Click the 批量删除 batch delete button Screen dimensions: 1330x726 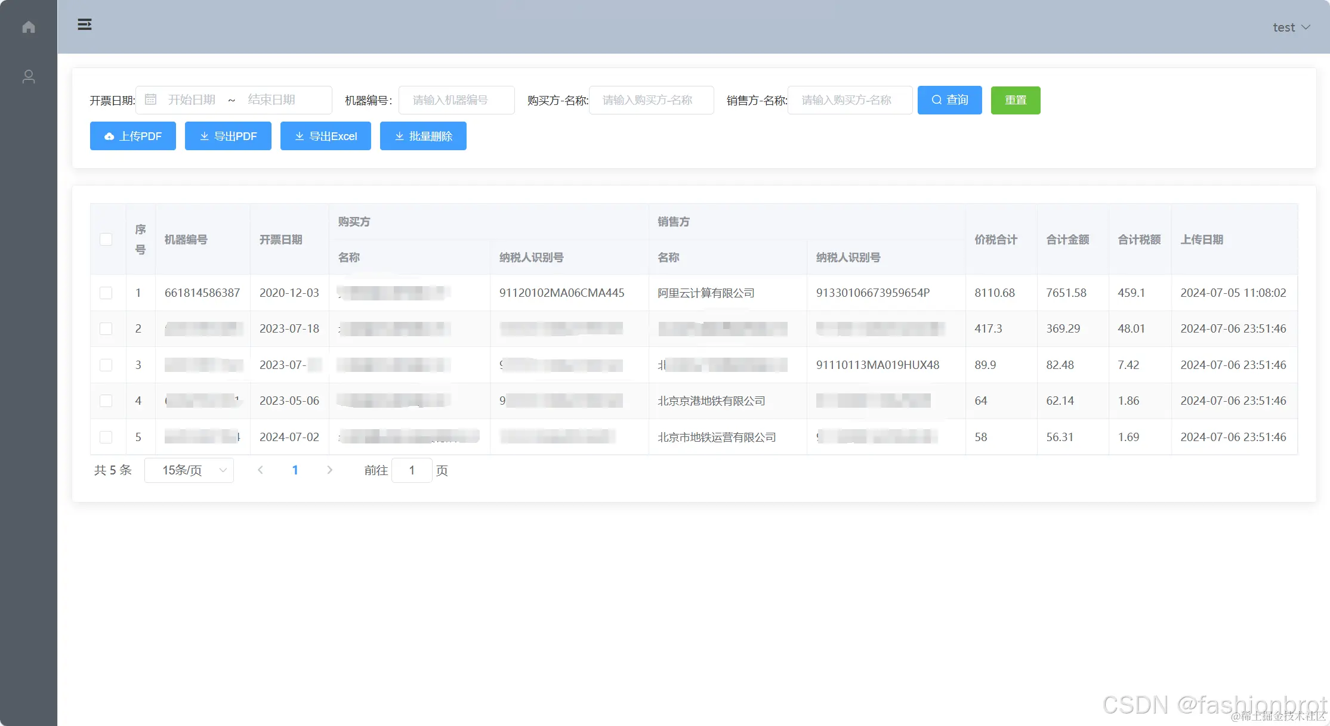click(423, 136)
